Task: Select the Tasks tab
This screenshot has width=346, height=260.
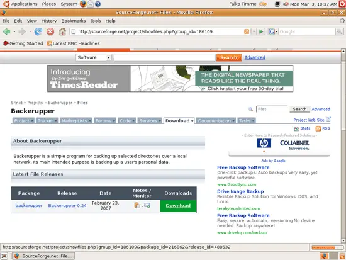Action: (x=247, y=121)
